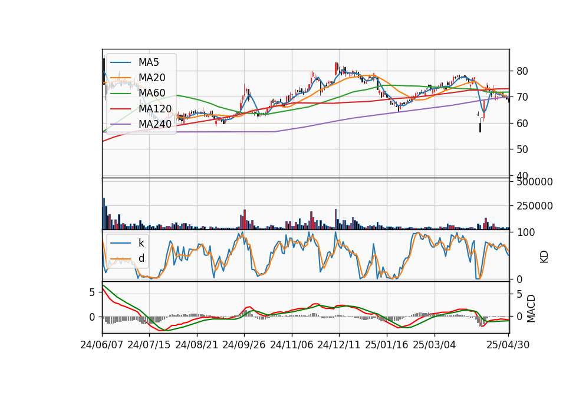Click the 24/12/11 date tick label

click(x=338, y=345)
